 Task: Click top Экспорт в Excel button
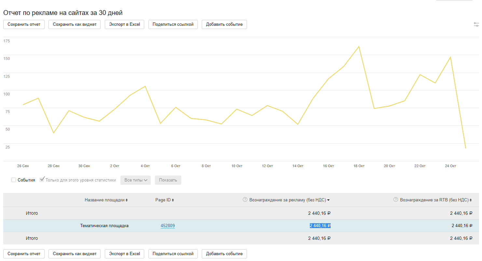(x=124, y=24)
